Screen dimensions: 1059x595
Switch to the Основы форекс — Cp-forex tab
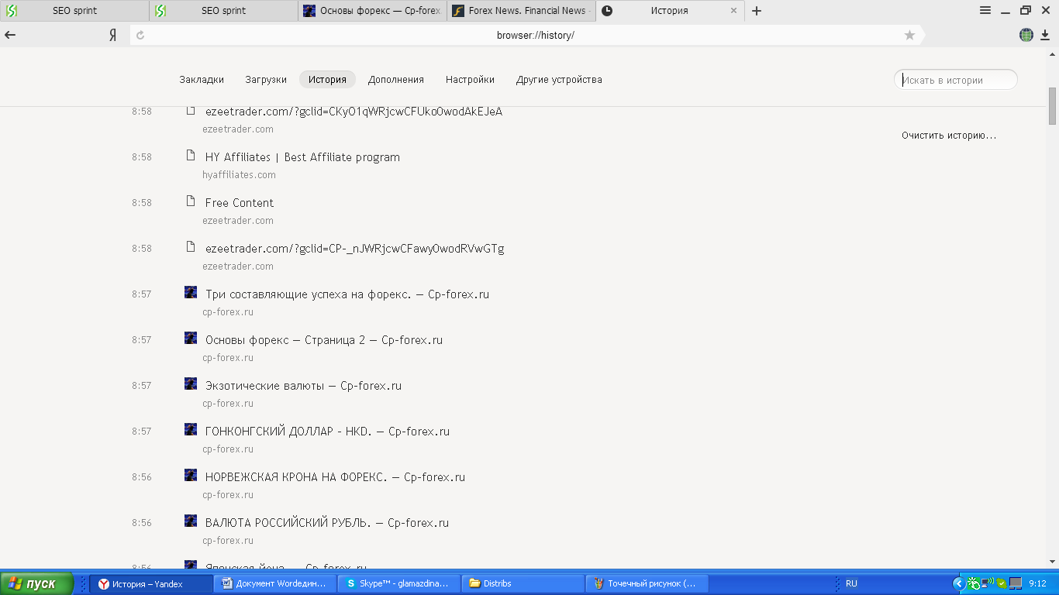(372, 11)
